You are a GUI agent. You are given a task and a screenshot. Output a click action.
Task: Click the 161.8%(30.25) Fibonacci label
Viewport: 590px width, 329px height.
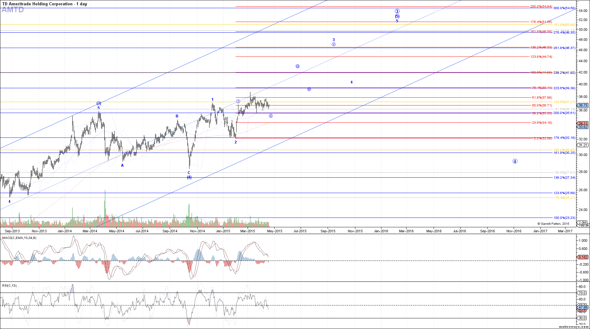click(x=564, y=153)
